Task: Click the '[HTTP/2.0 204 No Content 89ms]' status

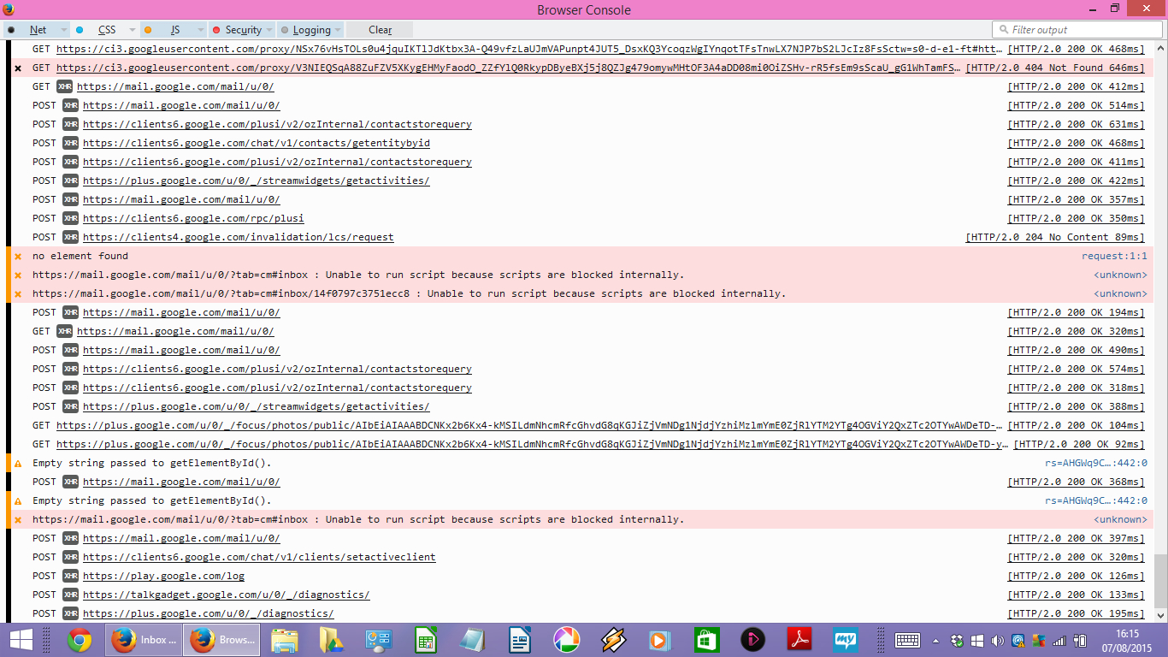Action: click(x=1055, y=237)
